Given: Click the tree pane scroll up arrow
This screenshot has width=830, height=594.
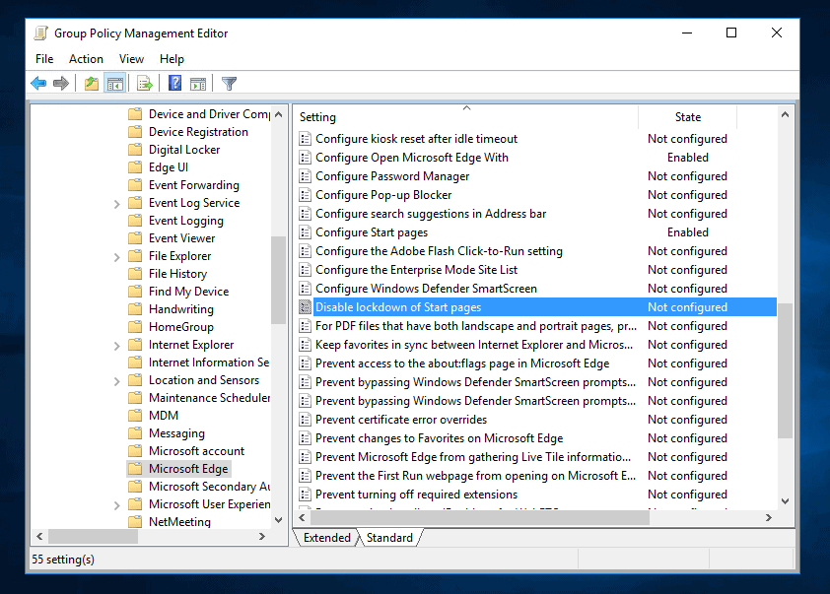Looking at the screenshot, I should [x=279, y=114].
